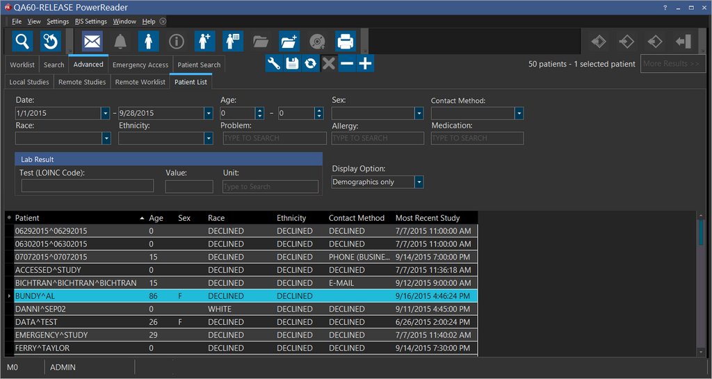
Task: Click the wrench settings icon
Action: pos(274,64)
